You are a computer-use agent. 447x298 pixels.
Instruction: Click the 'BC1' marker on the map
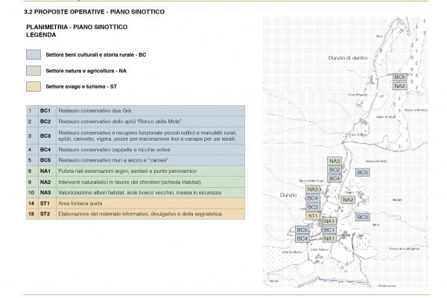click(x=329, y=229)
